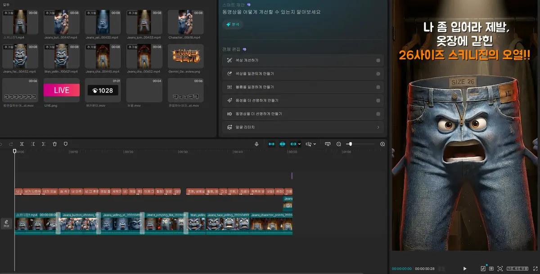Toggle the auto snapping icon
The width and height of the screenshot is (540, 274).
(283, 144)
